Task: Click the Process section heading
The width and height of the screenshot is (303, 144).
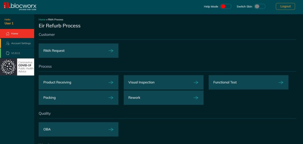Action: (x=45, y=66)
